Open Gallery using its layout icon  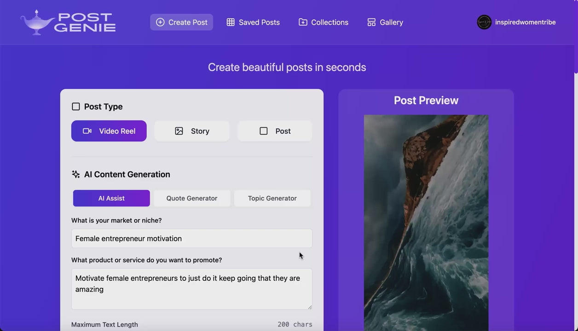coord(371,22)
